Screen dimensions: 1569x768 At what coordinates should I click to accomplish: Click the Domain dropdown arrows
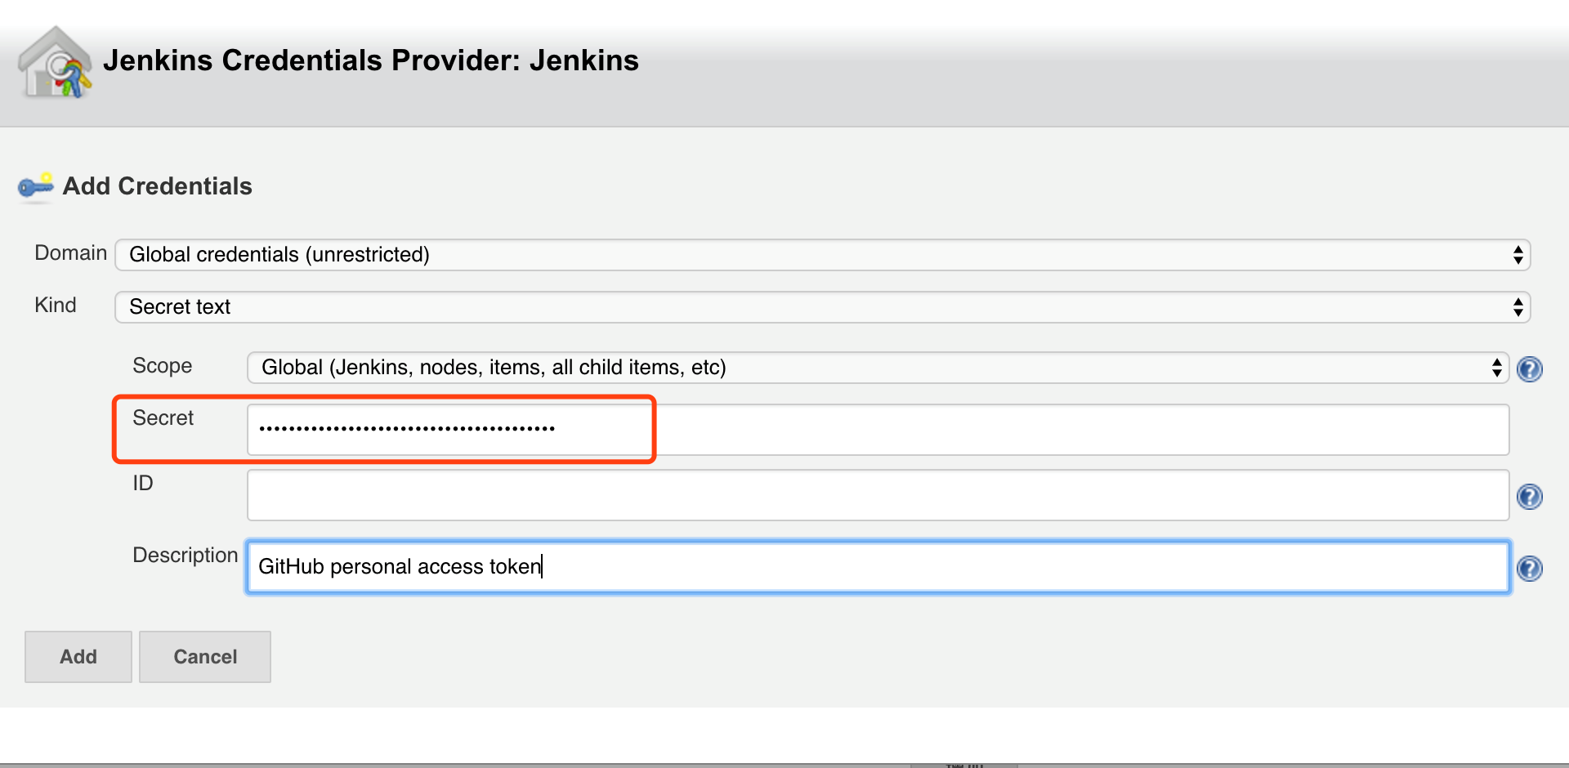tap(1518, 255)
